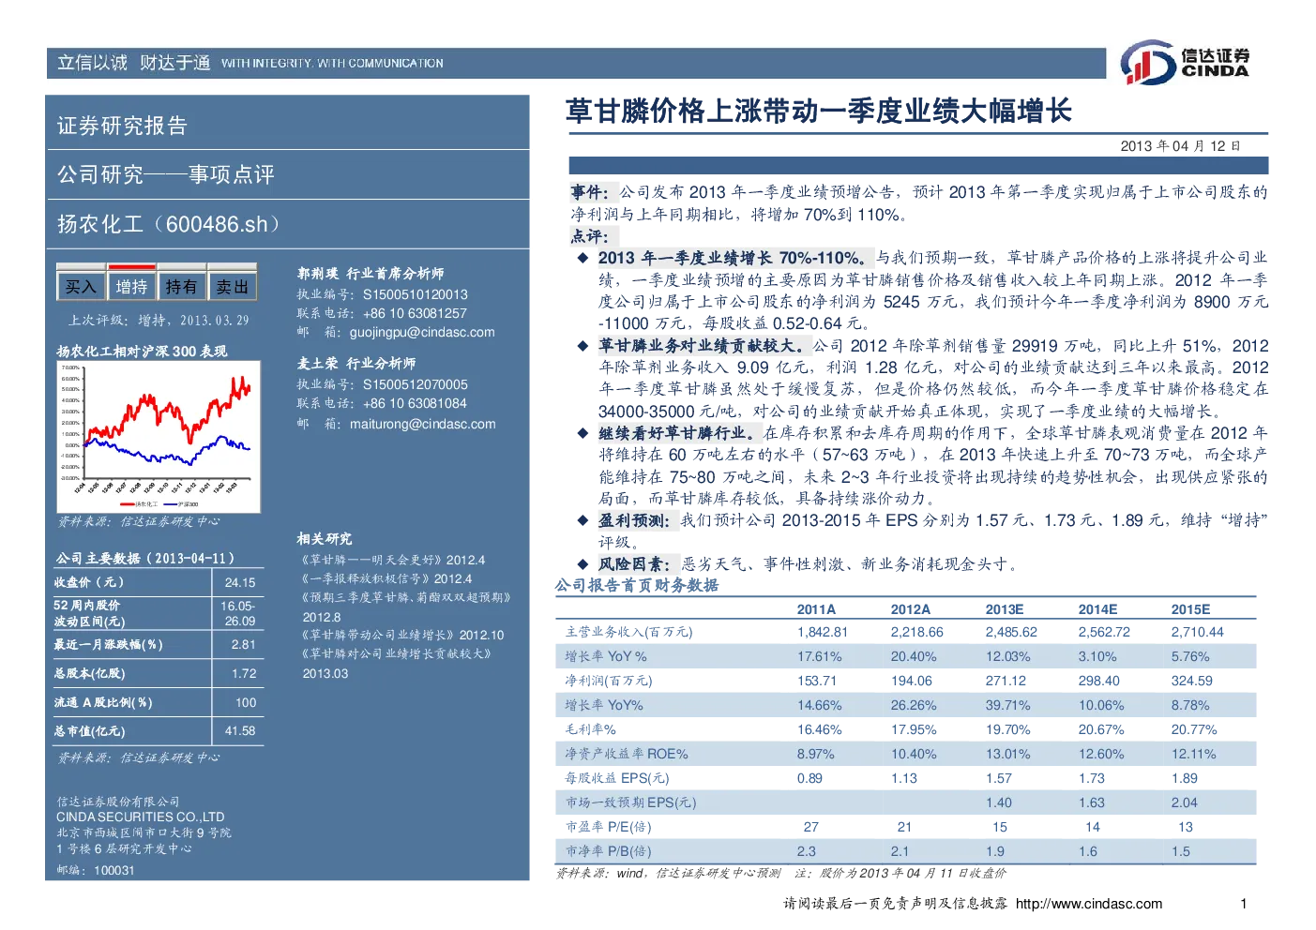Image resolution: width=1316 pixels, height=930 pixels.
Task: Click the 2011A revenue value 1,842.81
Action: coord(823,632)
